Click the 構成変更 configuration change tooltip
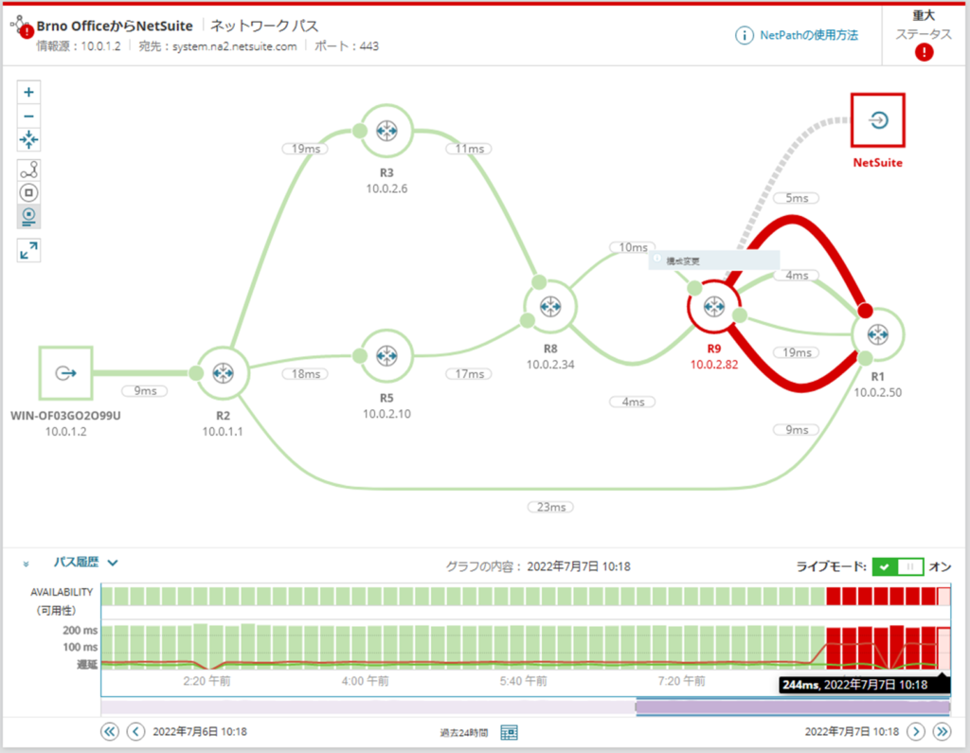The width and height of the screenshot is (970, 753). [x=714, y=261]
